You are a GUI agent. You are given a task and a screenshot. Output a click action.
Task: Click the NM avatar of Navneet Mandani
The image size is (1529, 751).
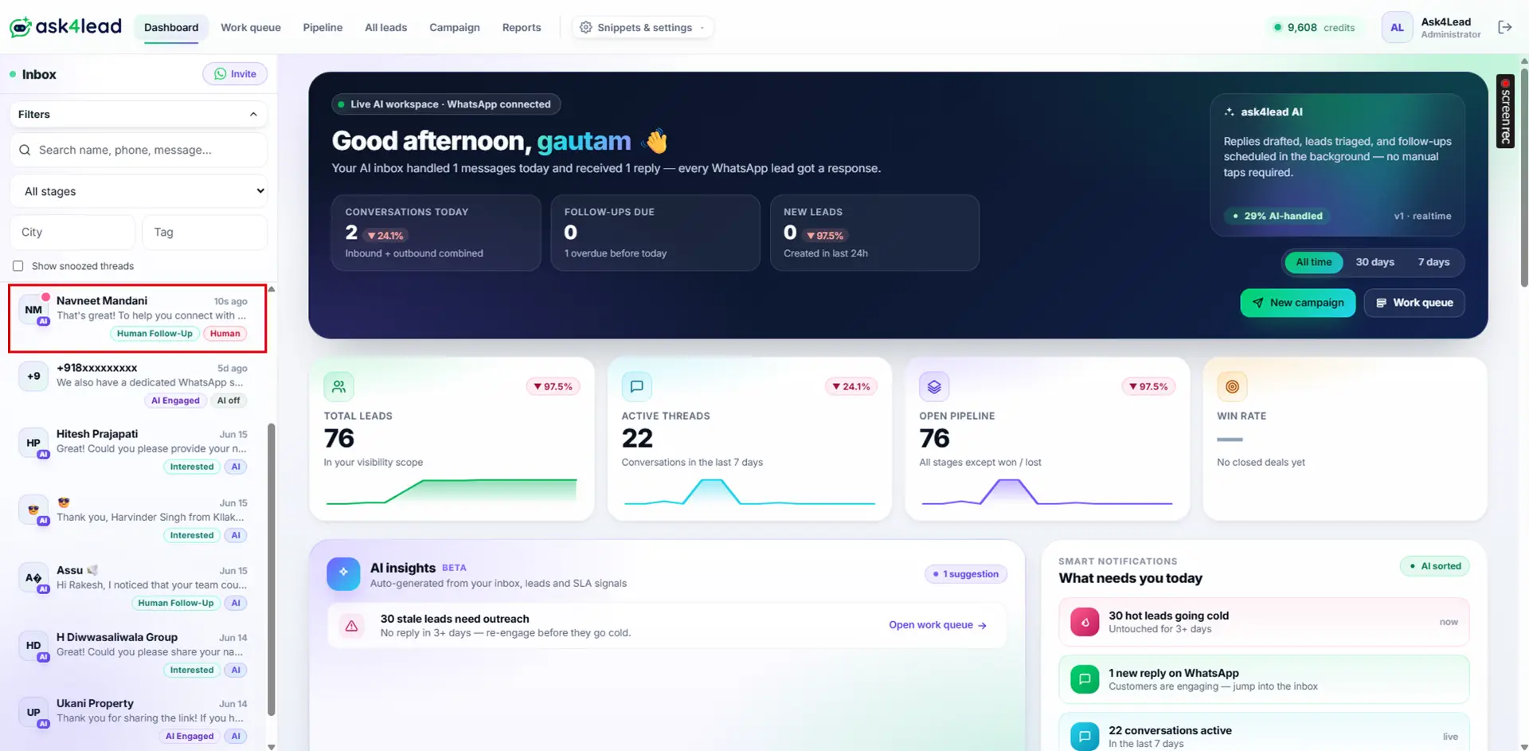coord(33,310)
